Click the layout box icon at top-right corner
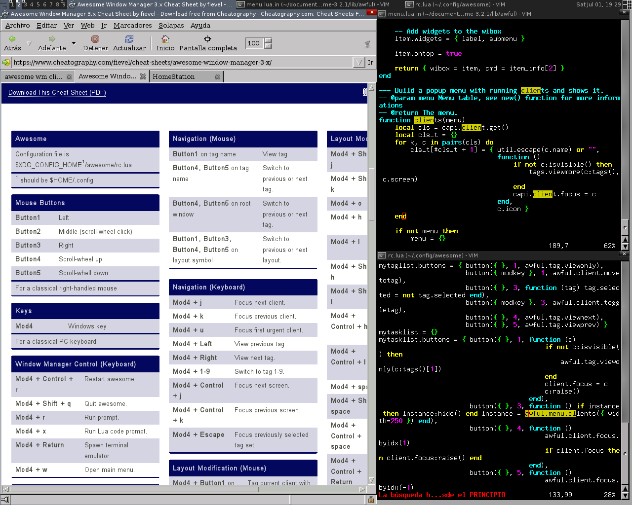This screenshot has width=632, height=505. 627,4
